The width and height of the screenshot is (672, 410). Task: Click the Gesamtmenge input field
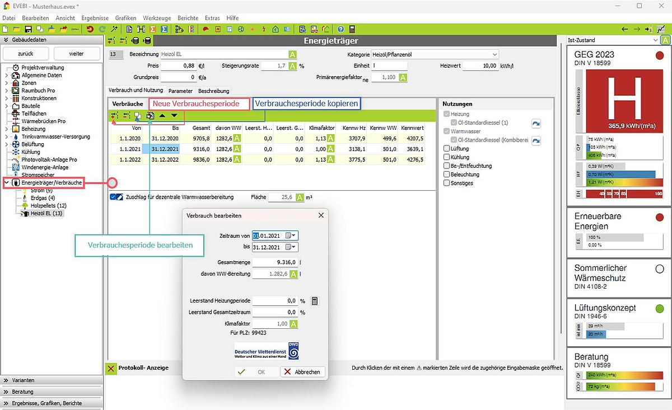[274, 262]
